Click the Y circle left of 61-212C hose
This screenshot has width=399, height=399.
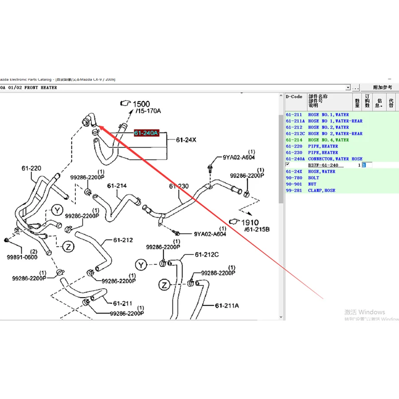click(141, 265)
